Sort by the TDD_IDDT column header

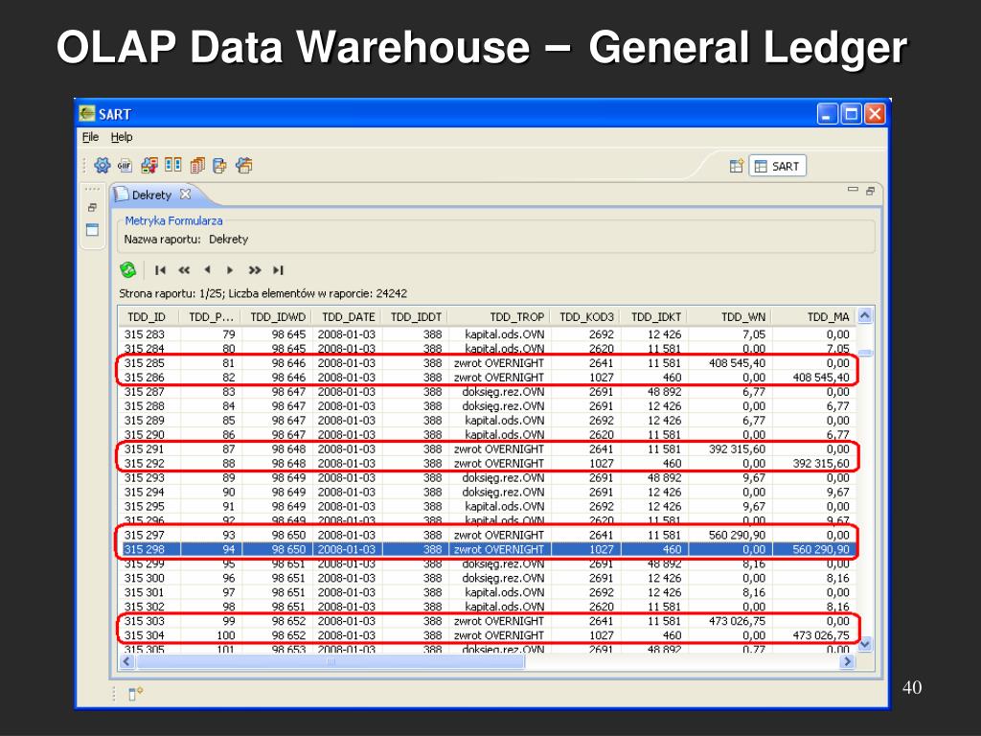(x=416, y=316)
